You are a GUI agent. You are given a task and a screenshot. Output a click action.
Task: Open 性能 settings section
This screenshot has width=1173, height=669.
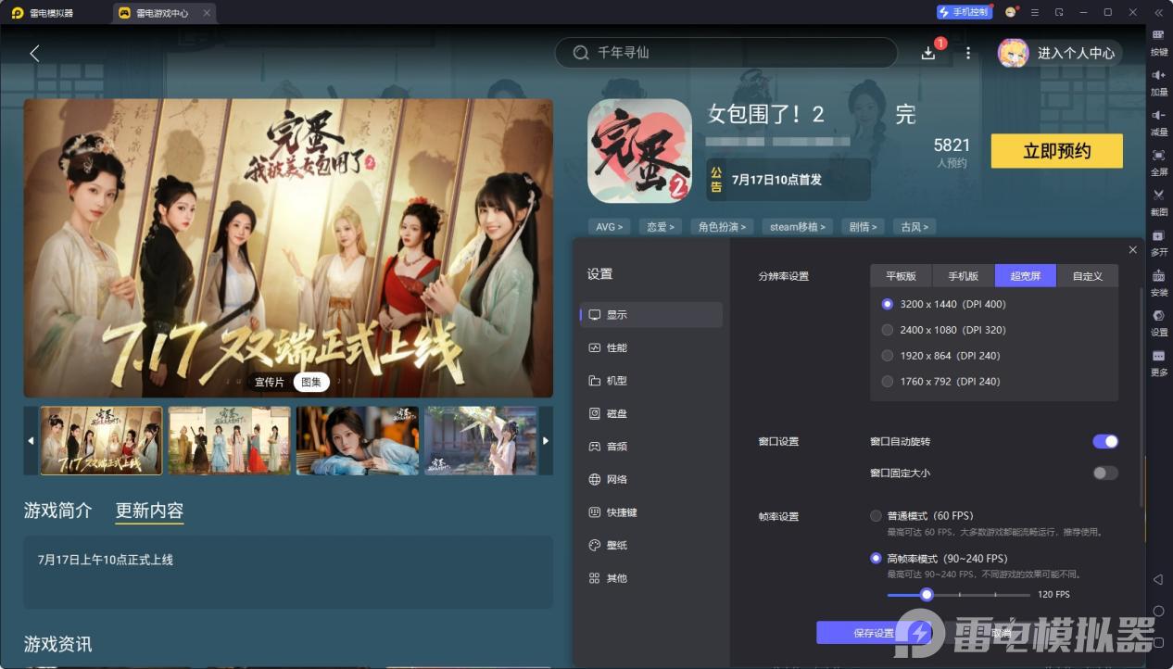651,347
